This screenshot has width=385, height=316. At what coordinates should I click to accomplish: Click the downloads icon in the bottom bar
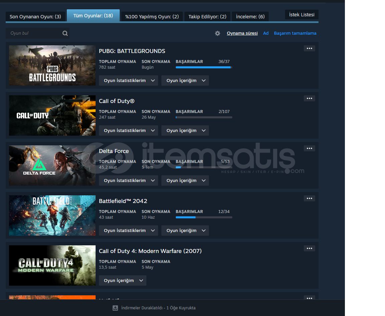(115, 308)
